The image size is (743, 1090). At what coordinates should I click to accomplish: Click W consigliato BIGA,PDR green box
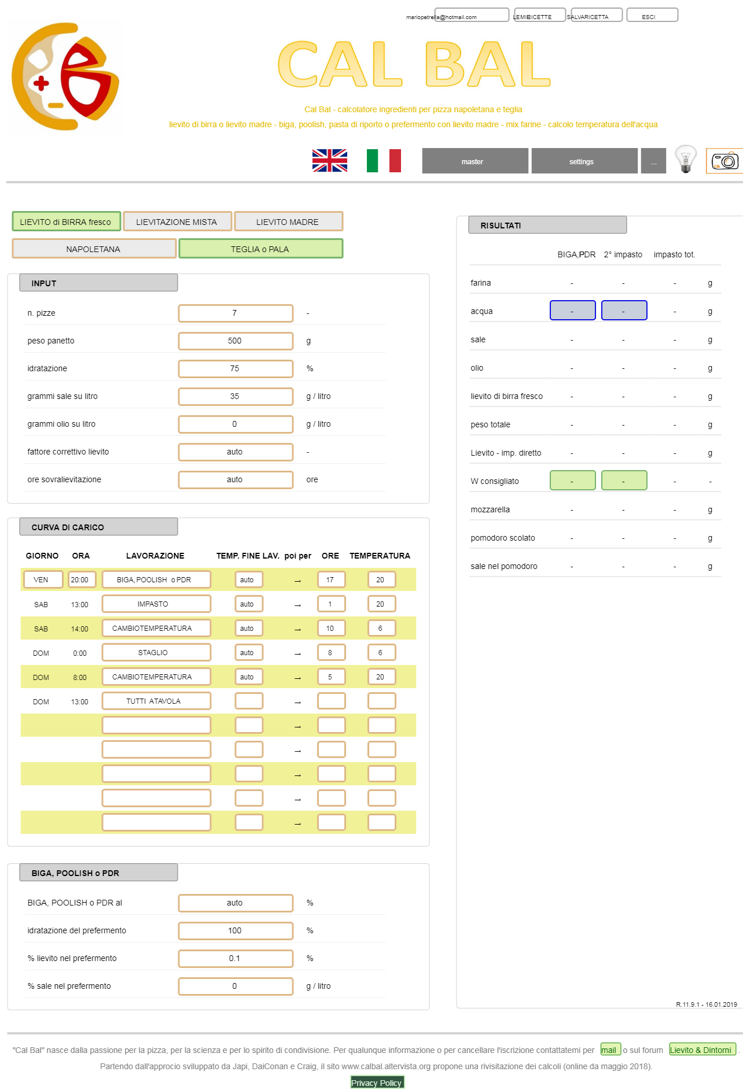tap(573, 481)
